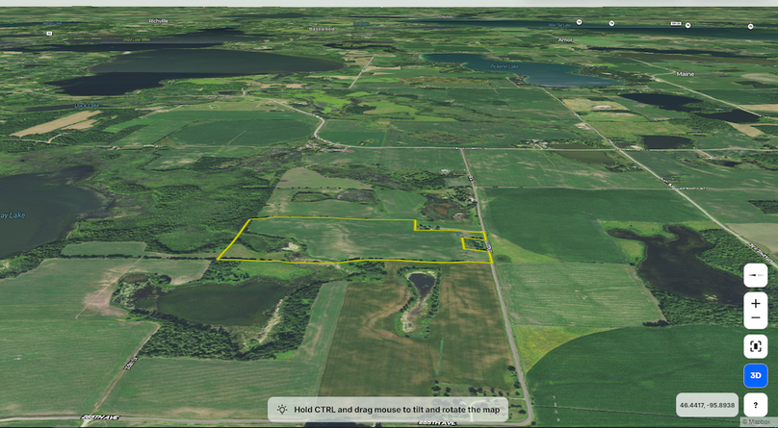Click the pond south of the parcel
This screenshot has height=428, width=778.
[x=422, y=283]
